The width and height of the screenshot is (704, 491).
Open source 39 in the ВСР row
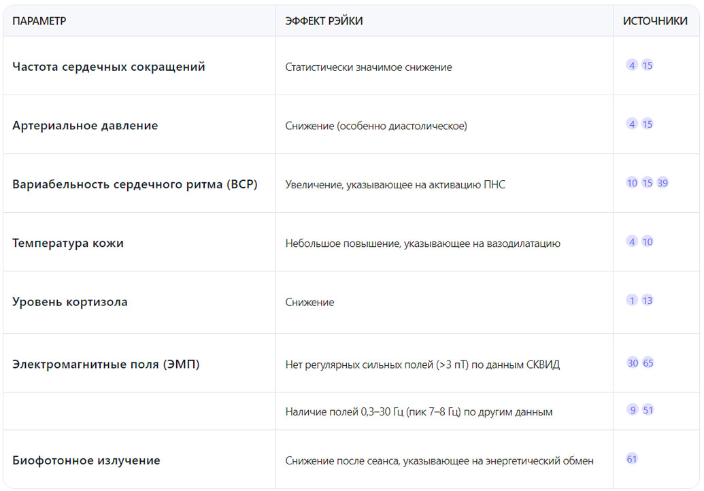663,183
